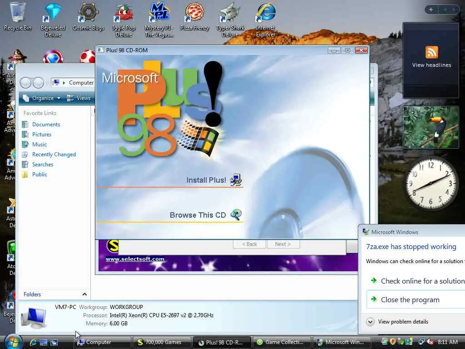Click the Explorer back navigation button

point(25,83)
